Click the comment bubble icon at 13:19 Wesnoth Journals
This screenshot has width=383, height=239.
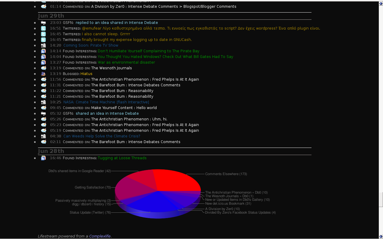(x=43, y=68)
